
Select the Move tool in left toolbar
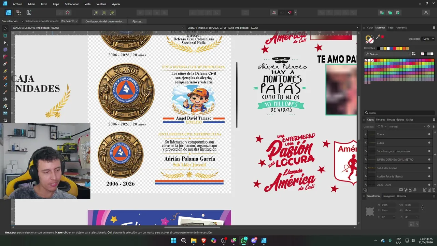click(5, 28)
